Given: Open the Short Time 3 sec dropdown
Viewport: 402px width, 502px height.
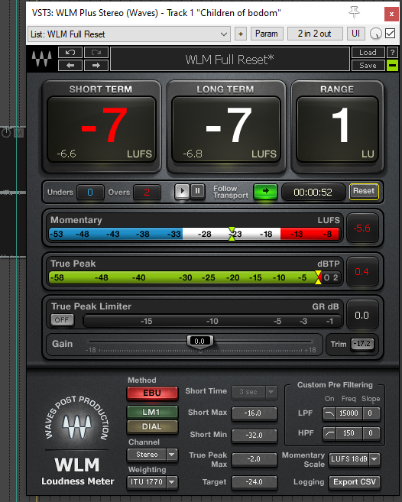Looking at the screenshot, I should (x=254, y=392).
